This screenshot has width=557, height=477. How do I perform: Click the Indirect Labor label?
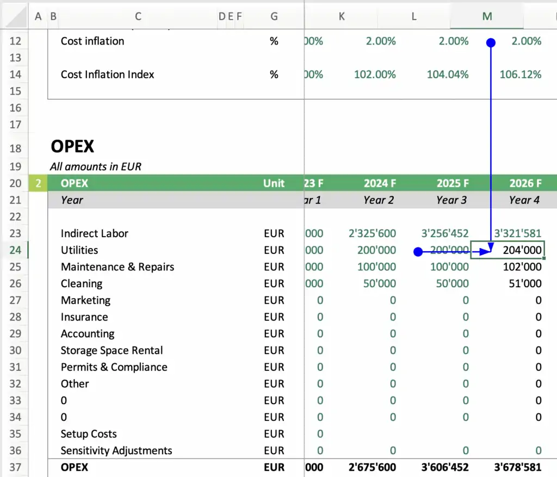[x=95, y=233]
